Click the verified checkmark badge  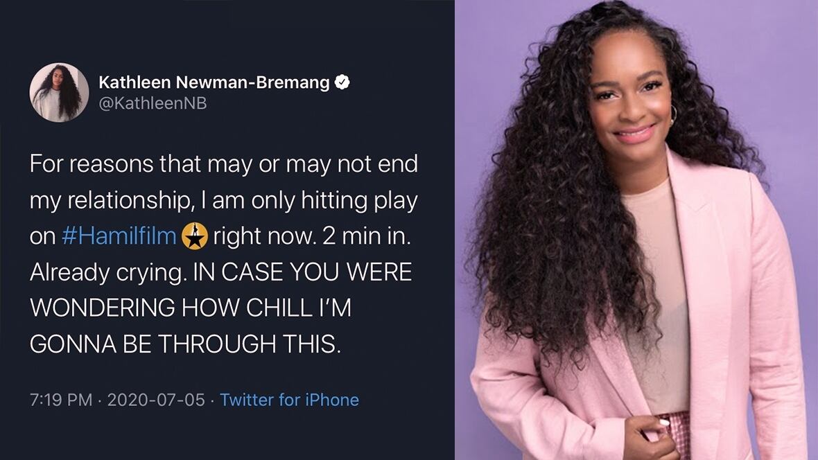coord(342,82)
